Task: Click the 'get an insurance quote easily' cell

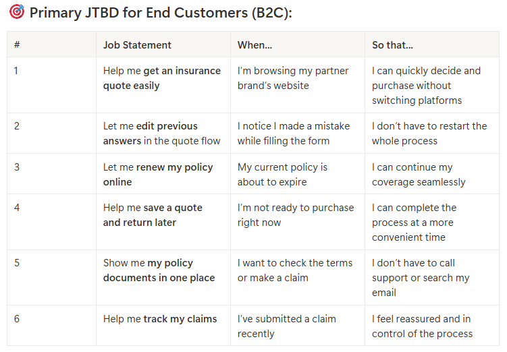Action: tap(161, 78)
